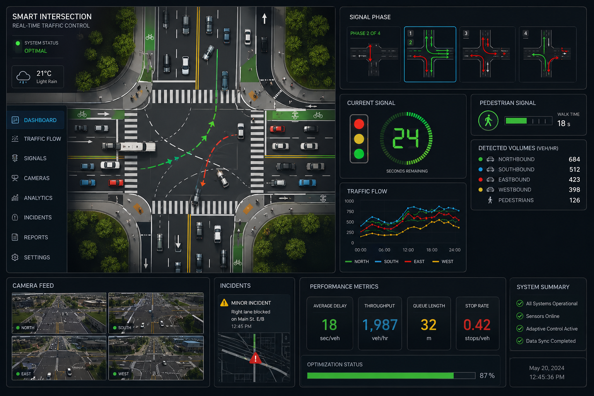Click the Throughput 1,987 metric card
Screen dimensions: 594x396
pyautogui.click(x=380, y=323)
